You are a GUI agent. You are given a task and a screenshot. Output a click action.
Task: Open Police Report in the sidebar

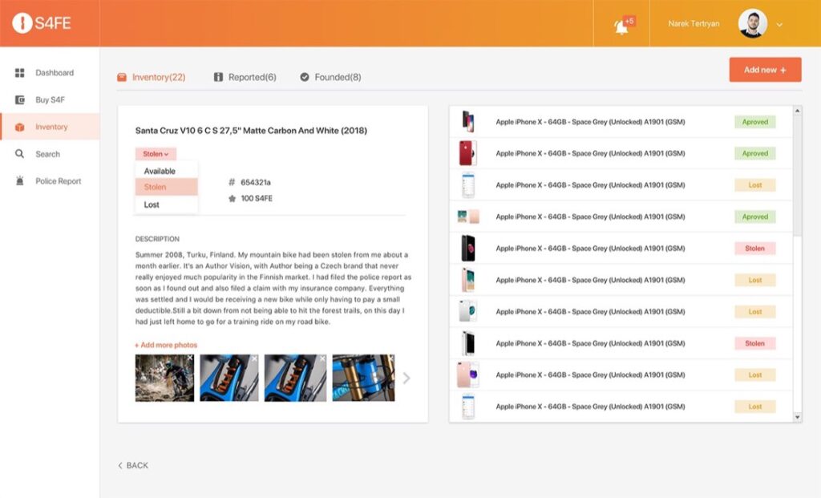point(50,181)
